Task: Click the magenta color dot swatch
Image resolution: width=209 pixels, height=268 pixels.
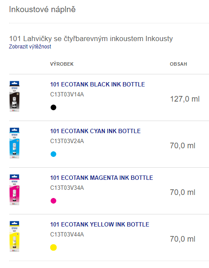Action: (53, 201)
